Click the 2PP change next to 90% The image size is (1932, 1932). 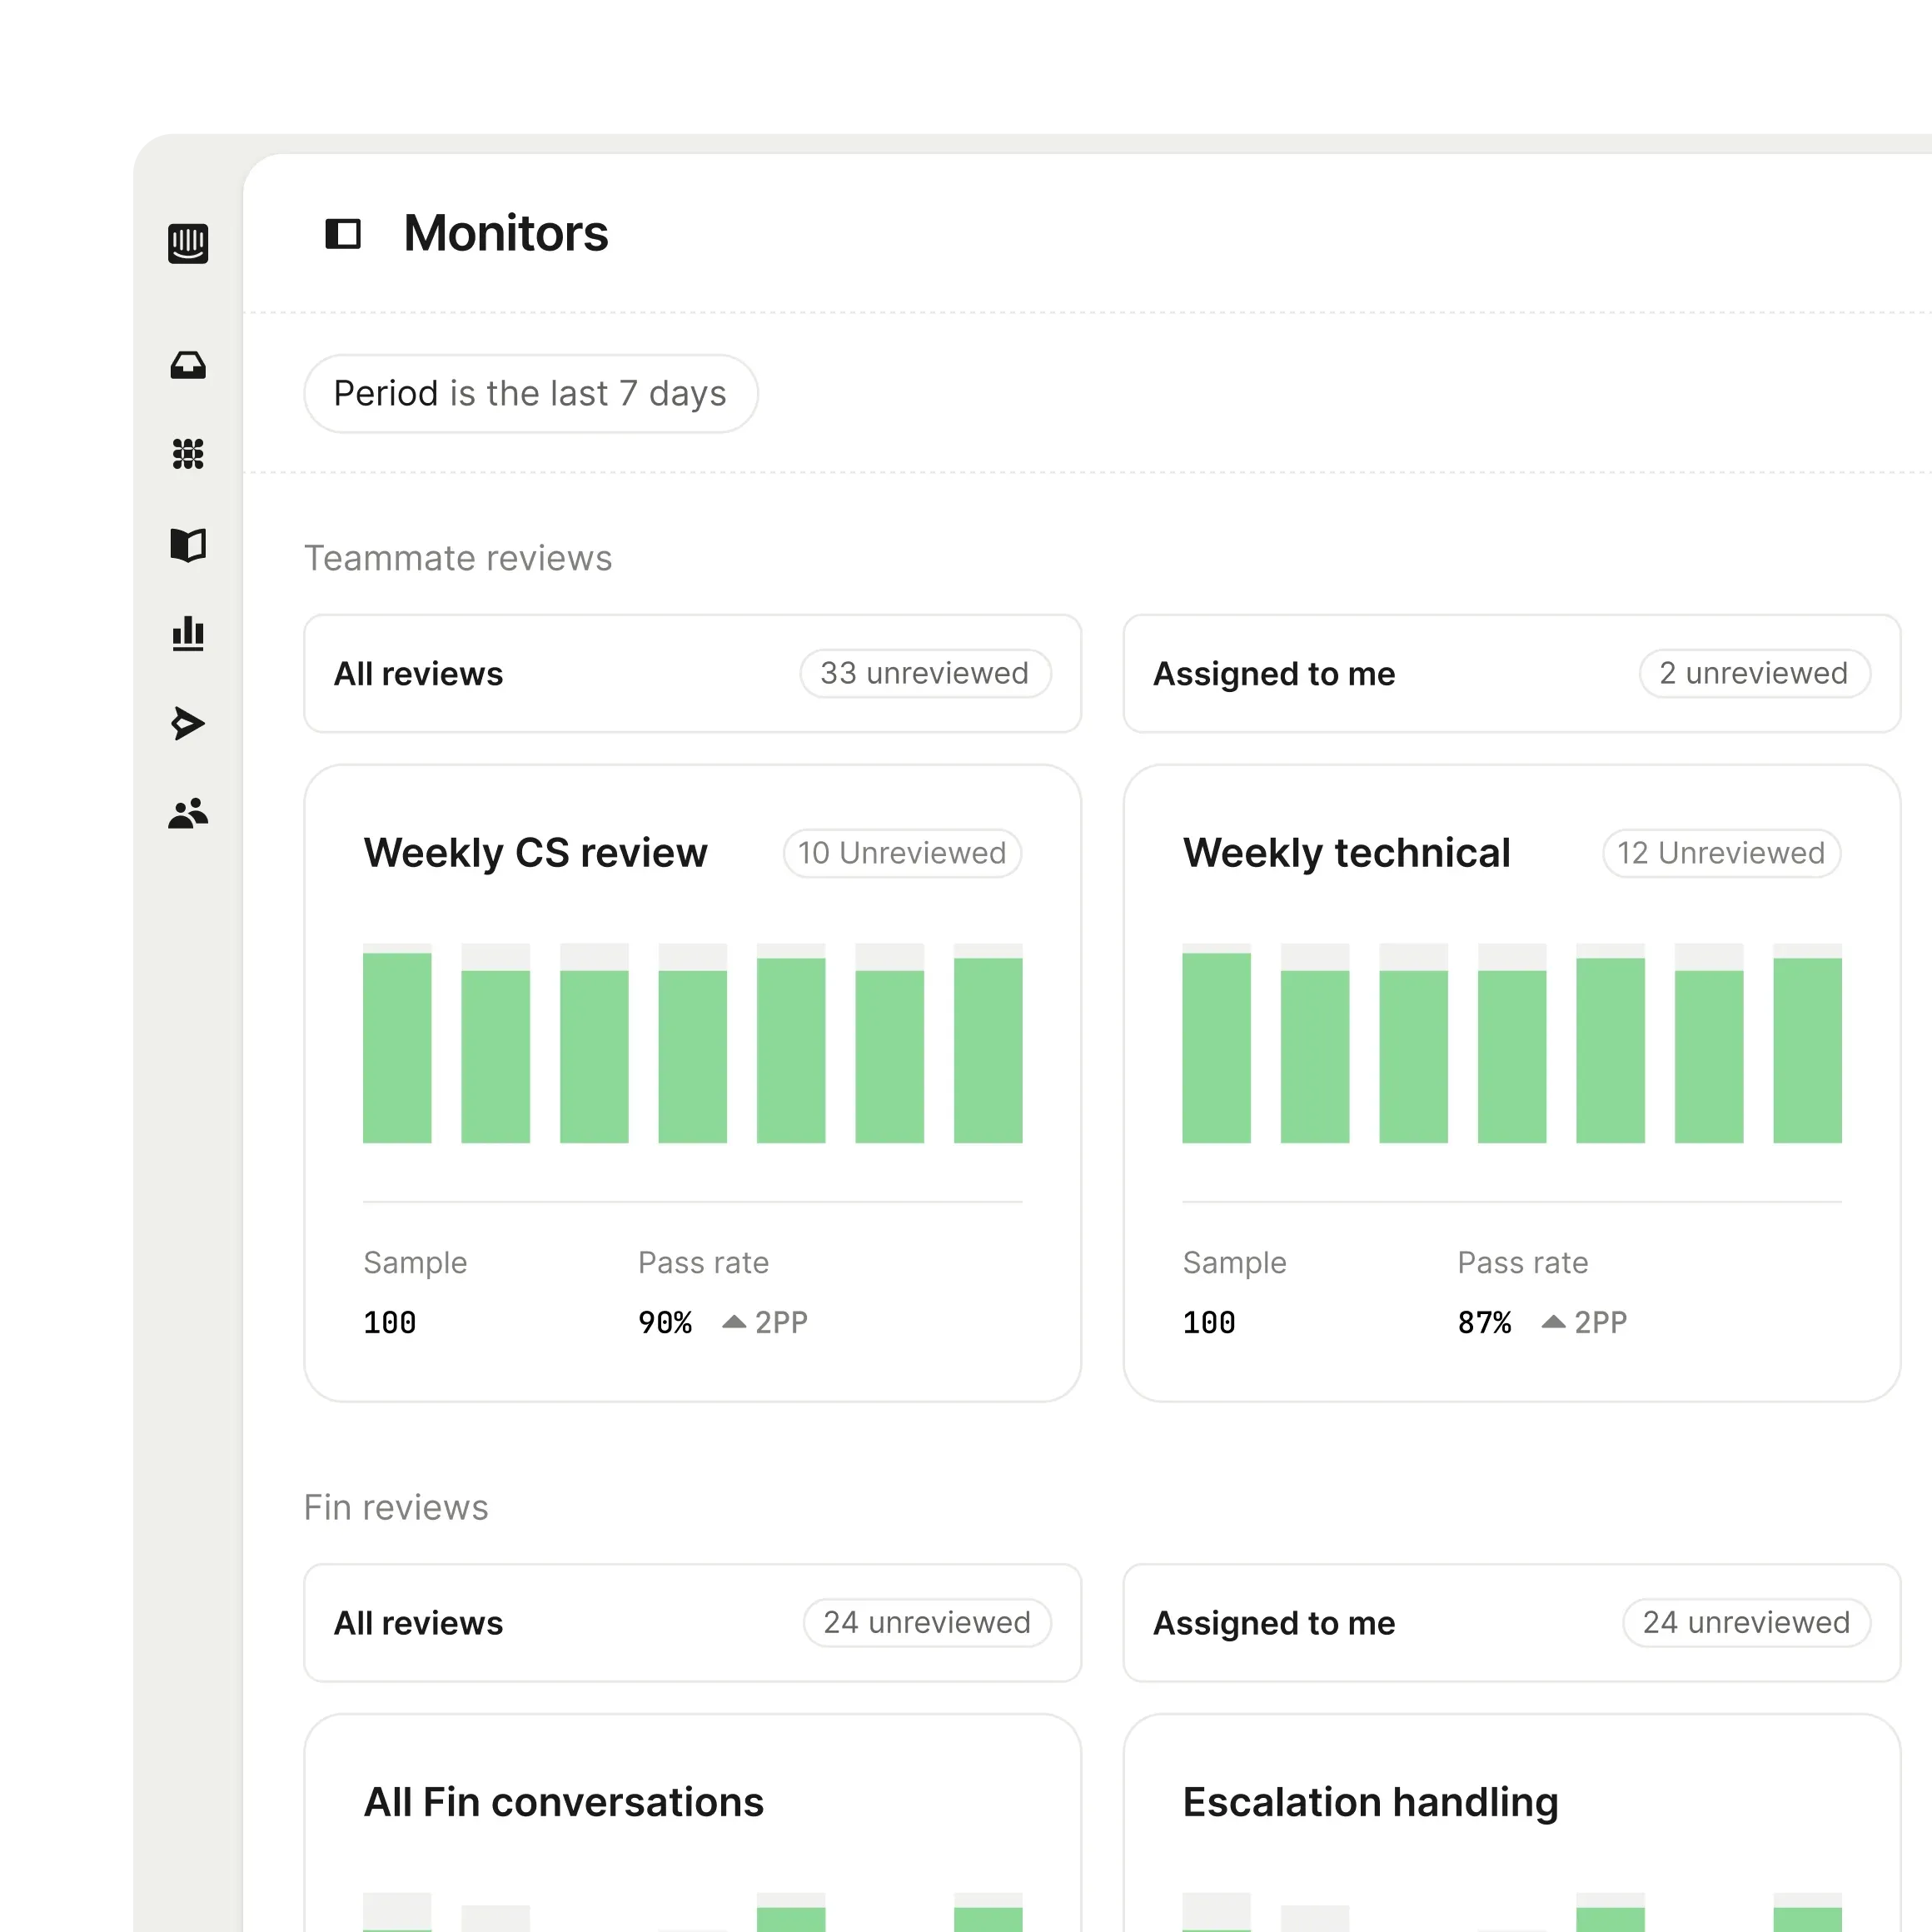pyautogui.click(x=765, y=1323)
